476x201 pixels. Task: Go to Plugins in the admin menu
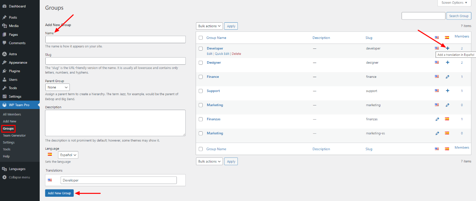click(15, 71)
